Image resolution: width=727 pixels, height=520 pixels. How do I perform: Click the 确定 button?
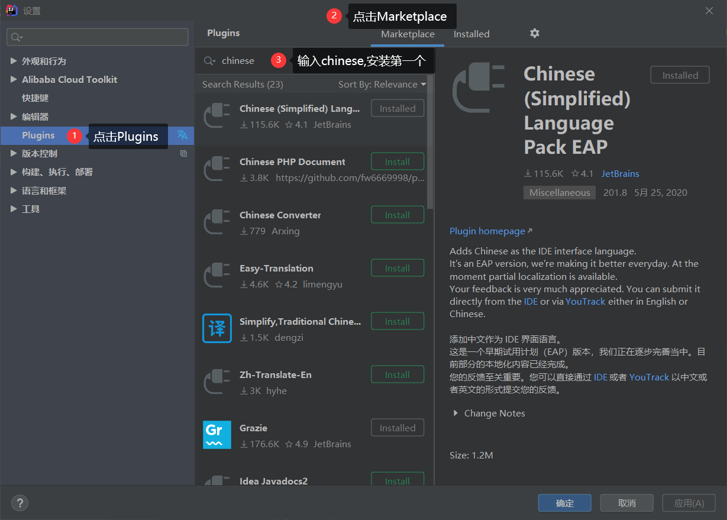click(565, 503)
